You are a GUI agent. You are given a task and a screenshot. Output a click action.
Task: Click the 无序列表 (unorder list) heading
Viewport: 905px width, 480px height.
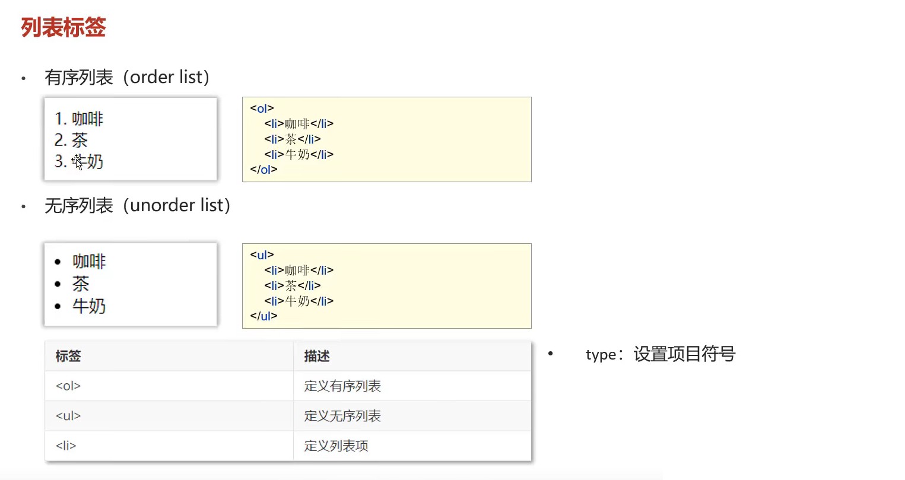137,205
